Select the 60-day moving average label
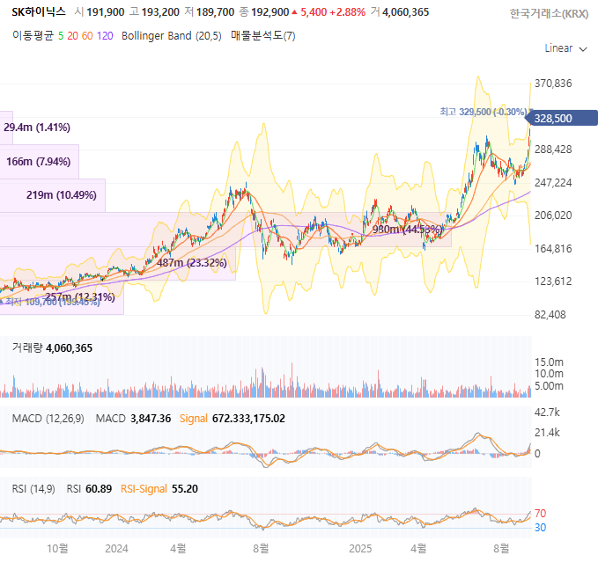 [87, 36]
